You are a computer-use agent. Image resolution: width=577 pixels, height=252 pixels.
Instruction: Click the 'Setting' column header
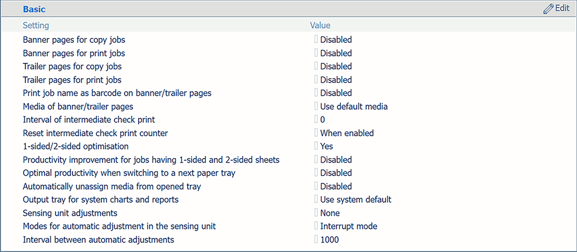pyautogui.click(x=35, y=25)
